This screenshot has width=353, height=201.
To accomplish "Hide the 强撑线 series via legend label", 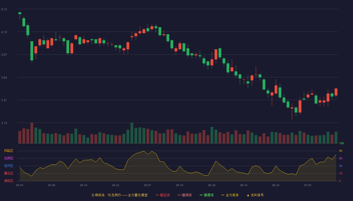I will tap(209, 195).
